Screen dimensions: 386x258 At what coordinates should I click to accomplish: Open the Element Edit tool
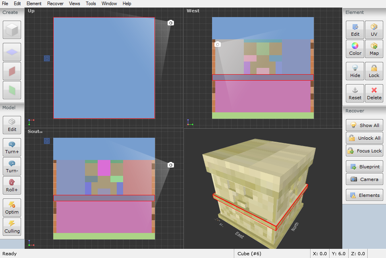355,30
